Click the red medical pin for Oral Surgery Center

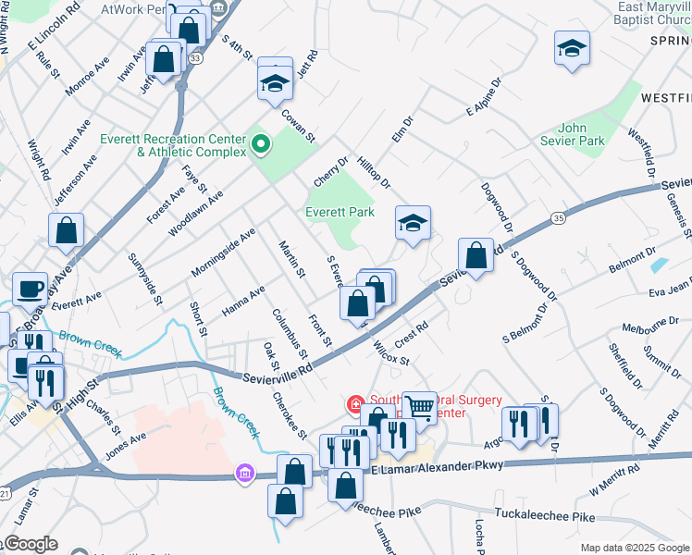(x=355, y=405)
